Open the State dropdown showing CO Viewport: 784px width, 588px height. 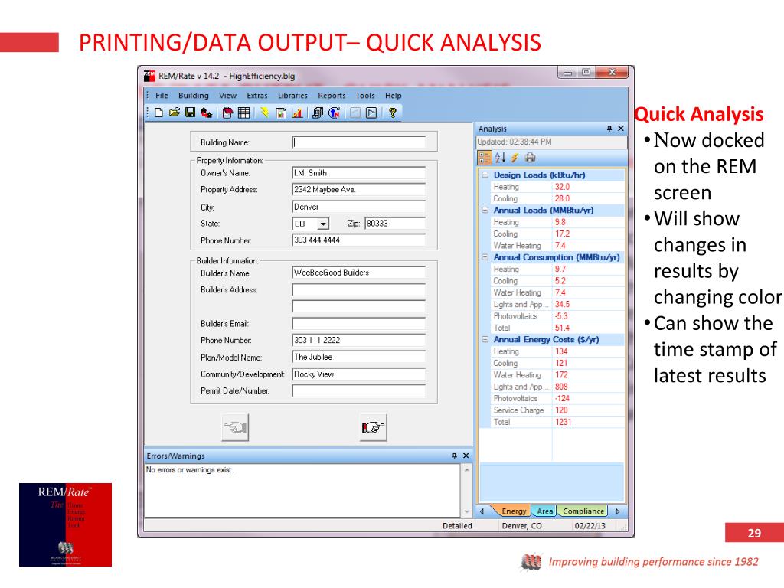(x=323, y=224)
